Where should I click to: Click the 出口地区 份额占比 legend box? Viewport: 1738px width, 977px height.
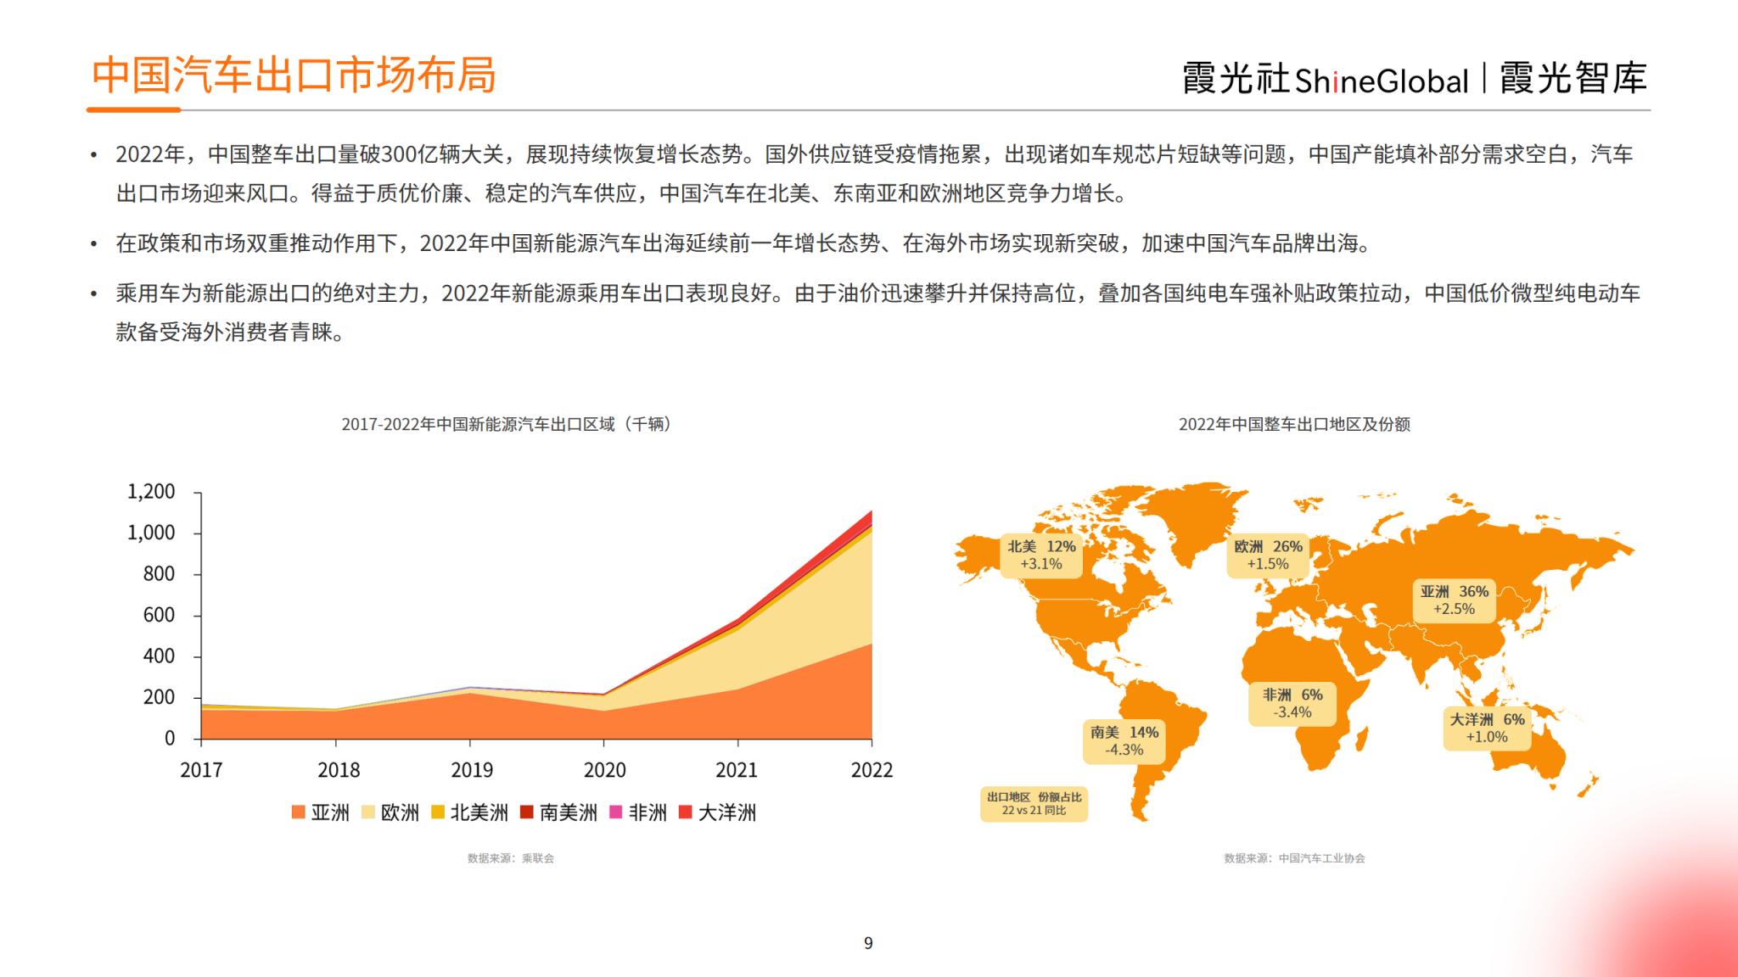(x=1034, y=803)
